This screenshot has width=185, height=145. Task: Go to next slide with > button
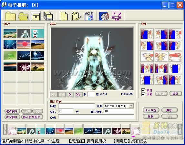[x=70, y=95]
